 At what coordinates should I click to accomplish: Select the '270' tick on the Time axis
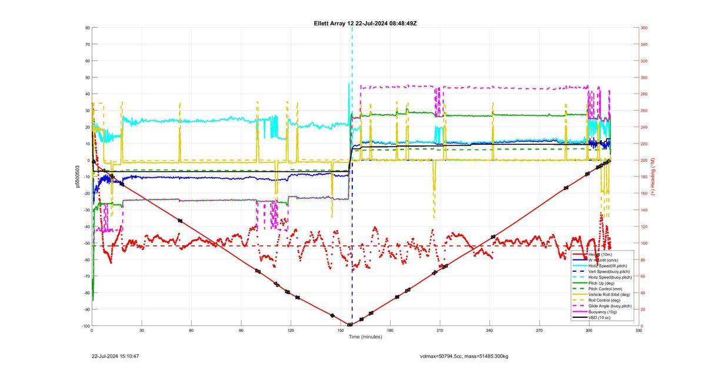pyautogui.click(x=540, y=331)
